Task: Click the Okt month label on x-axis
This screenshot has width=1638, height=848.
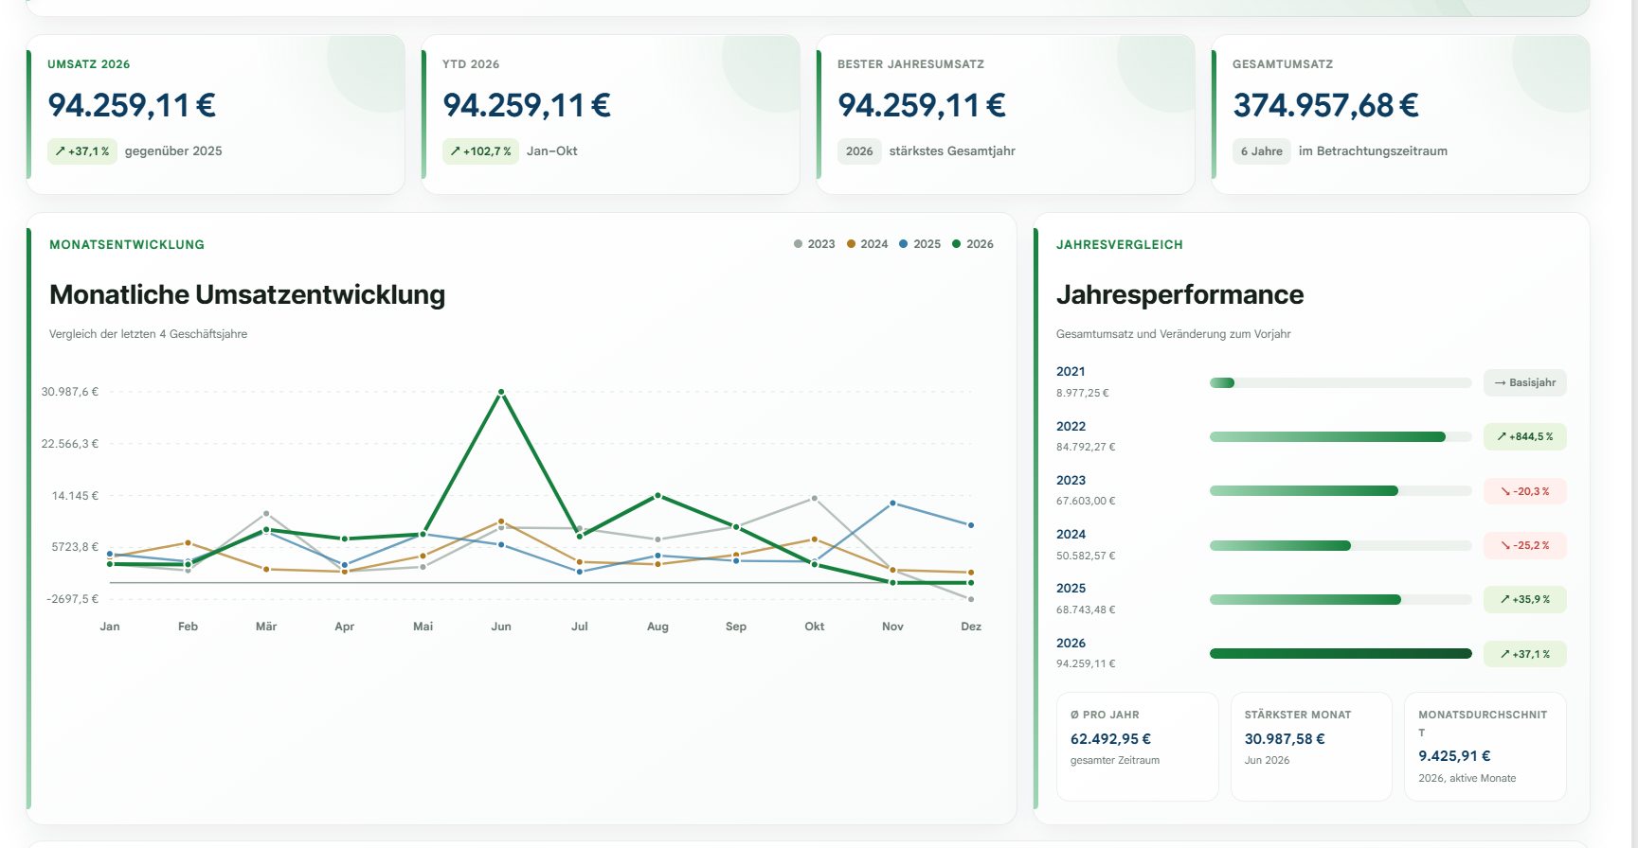Action: (815, 627)
